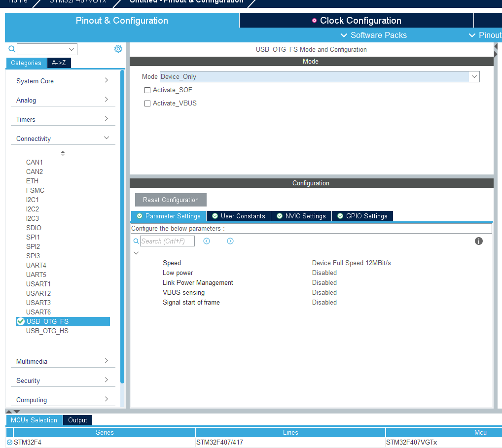Click the green check icon on USB_OTG_FS

tap(21, 321)
